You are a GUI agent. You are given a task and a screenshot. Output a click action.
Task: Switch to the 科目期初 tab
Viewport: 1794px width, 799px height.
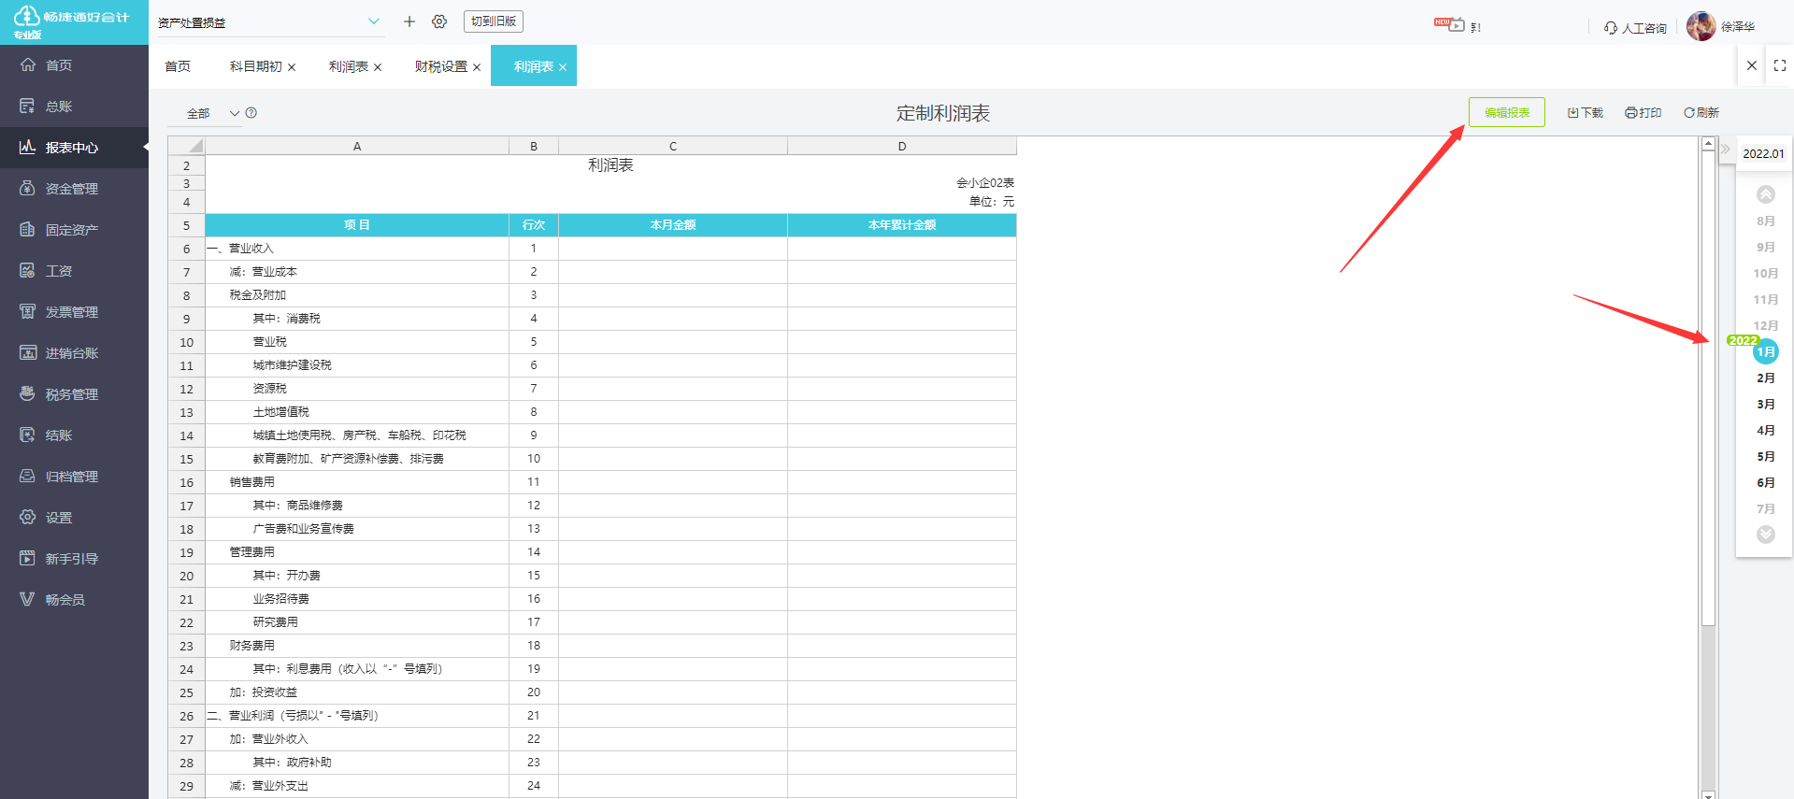[255, 66]
